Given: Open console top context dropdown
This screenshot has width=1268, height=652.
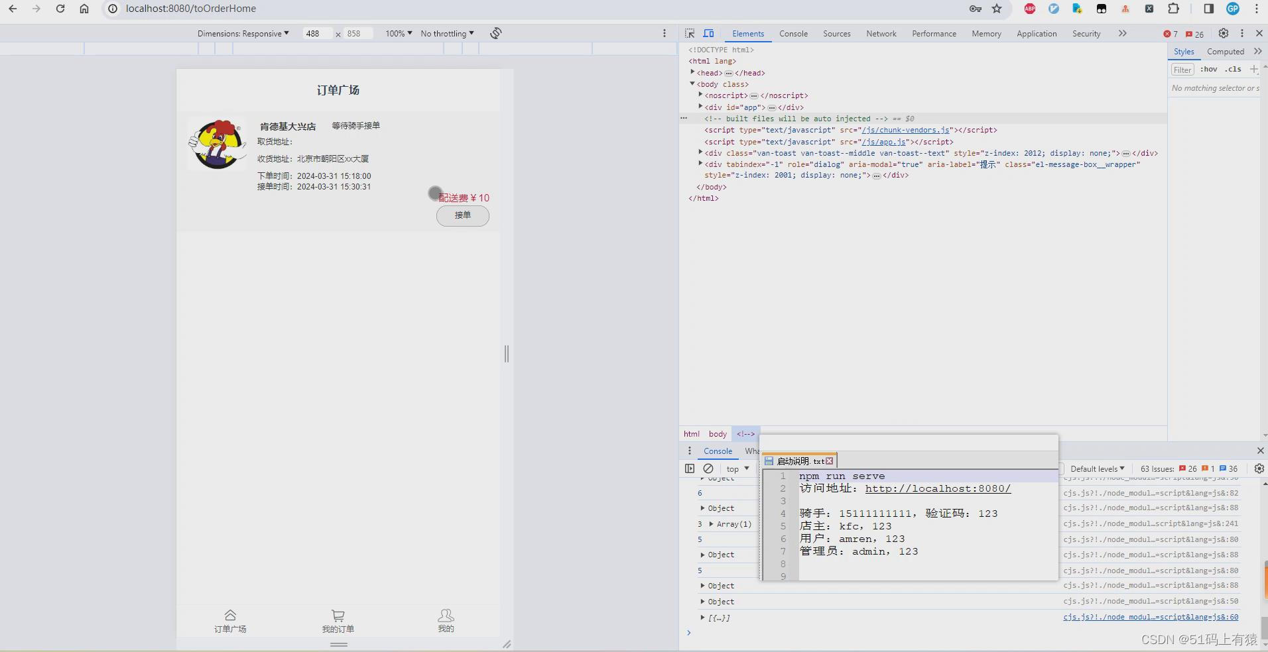Looking at the screenshot, I should pos(737,468).
